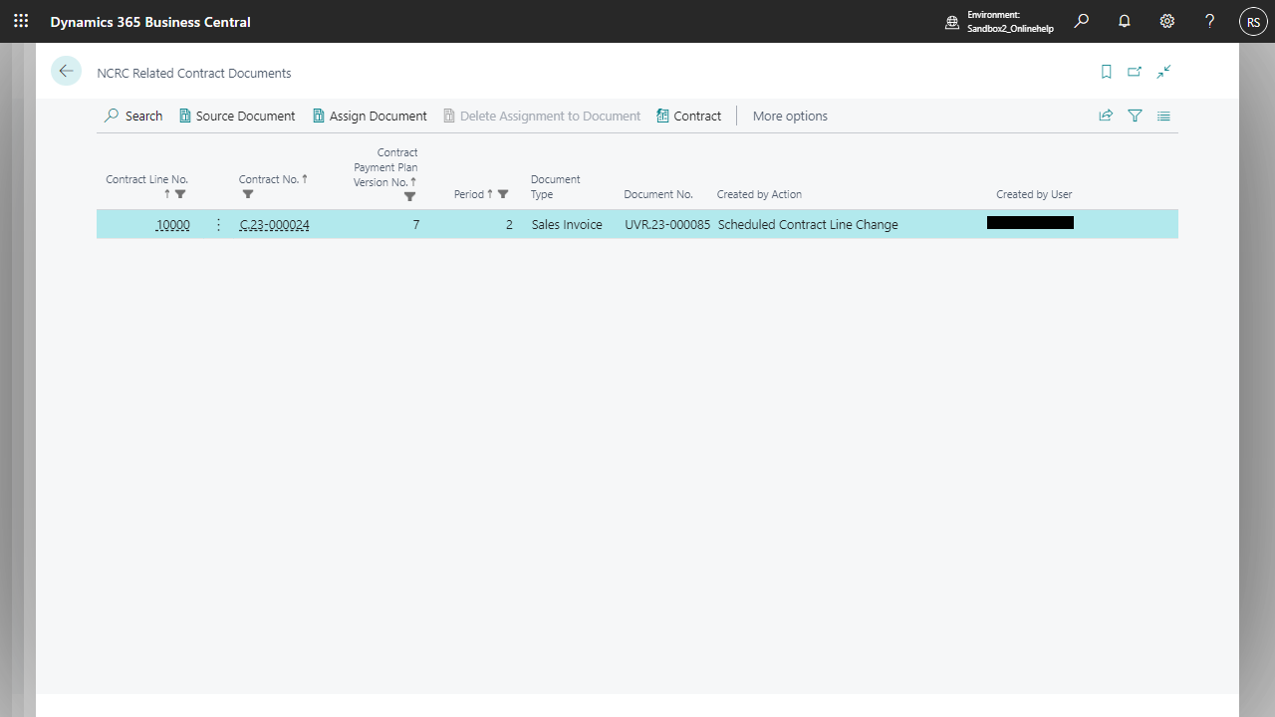
Task: Show row options for line 10000
Action: point(218,225)
